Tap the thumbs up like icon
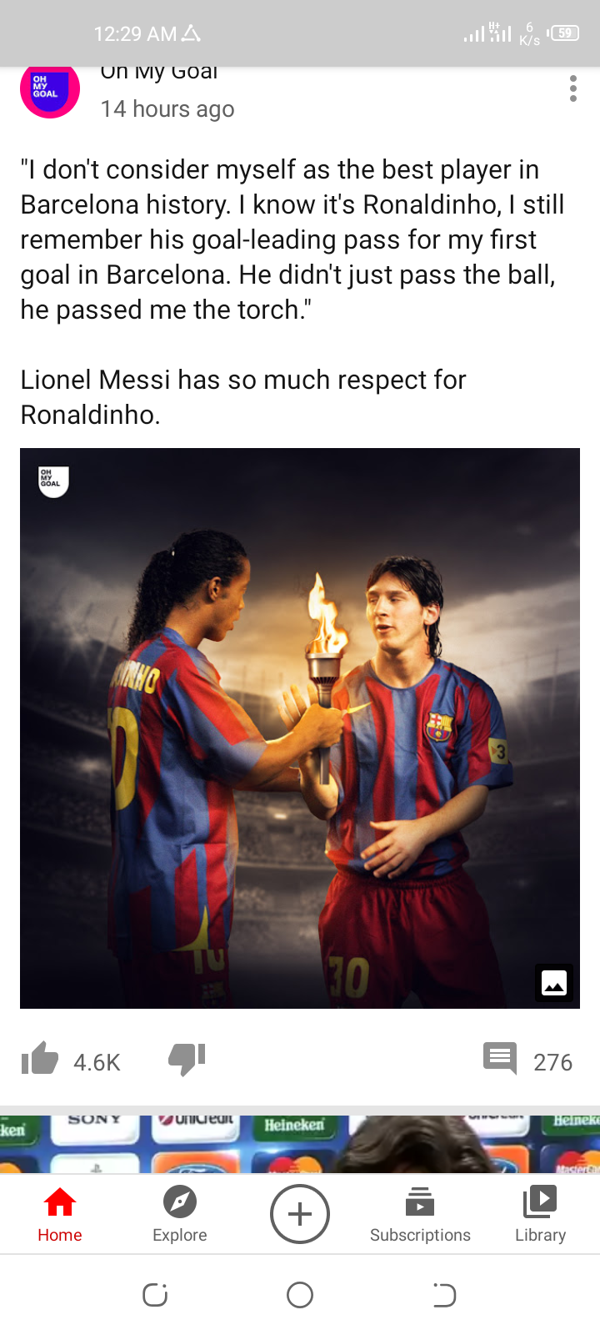 coord(40,1060)
